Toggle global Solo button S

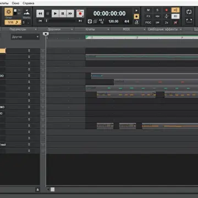(157, 10)
